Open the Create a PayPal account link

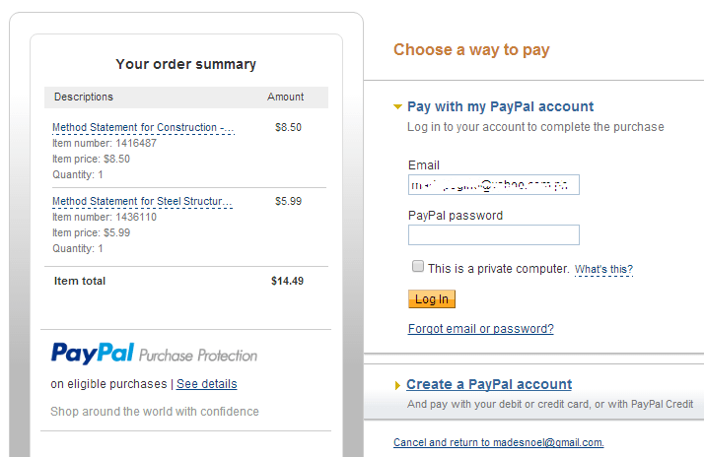coord(488,384)
